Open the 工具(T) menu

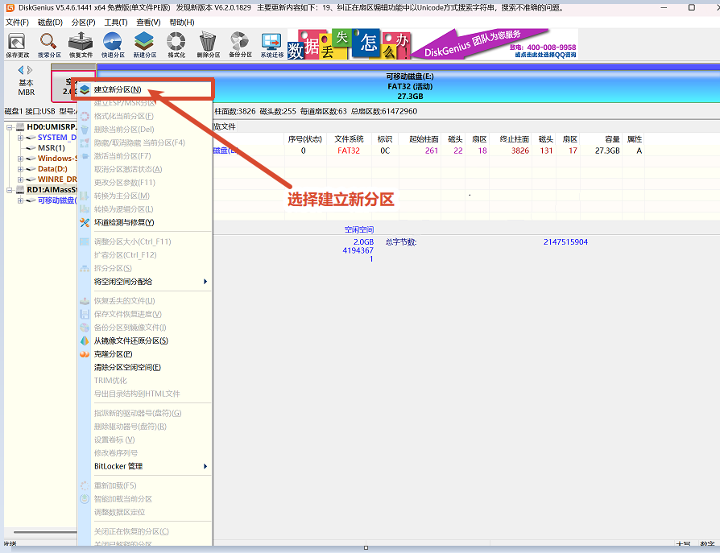116,23
